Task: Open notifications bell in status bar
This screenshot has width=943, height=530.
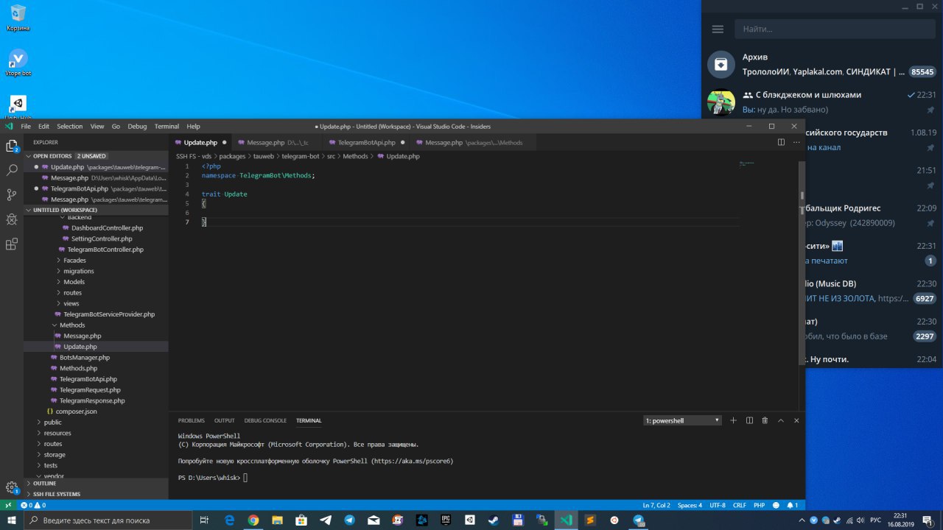Action: (793, 506)
